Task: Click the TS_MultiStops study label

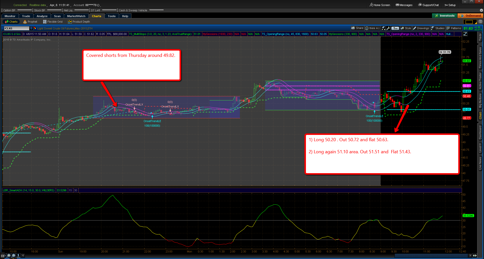Action: pos(160,34)
